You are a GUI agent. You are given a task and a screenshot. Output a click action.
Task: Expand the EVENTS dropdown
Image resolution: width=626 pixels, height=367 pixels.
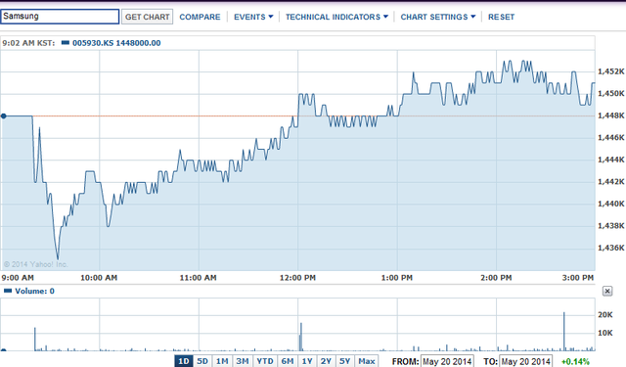coord(253,17)
